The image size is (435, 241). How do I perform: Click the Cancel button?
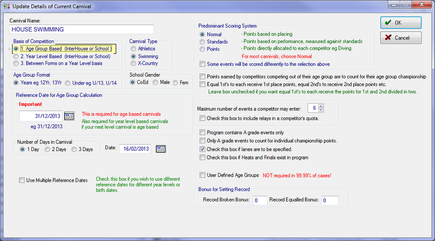[x=401, y=37]
